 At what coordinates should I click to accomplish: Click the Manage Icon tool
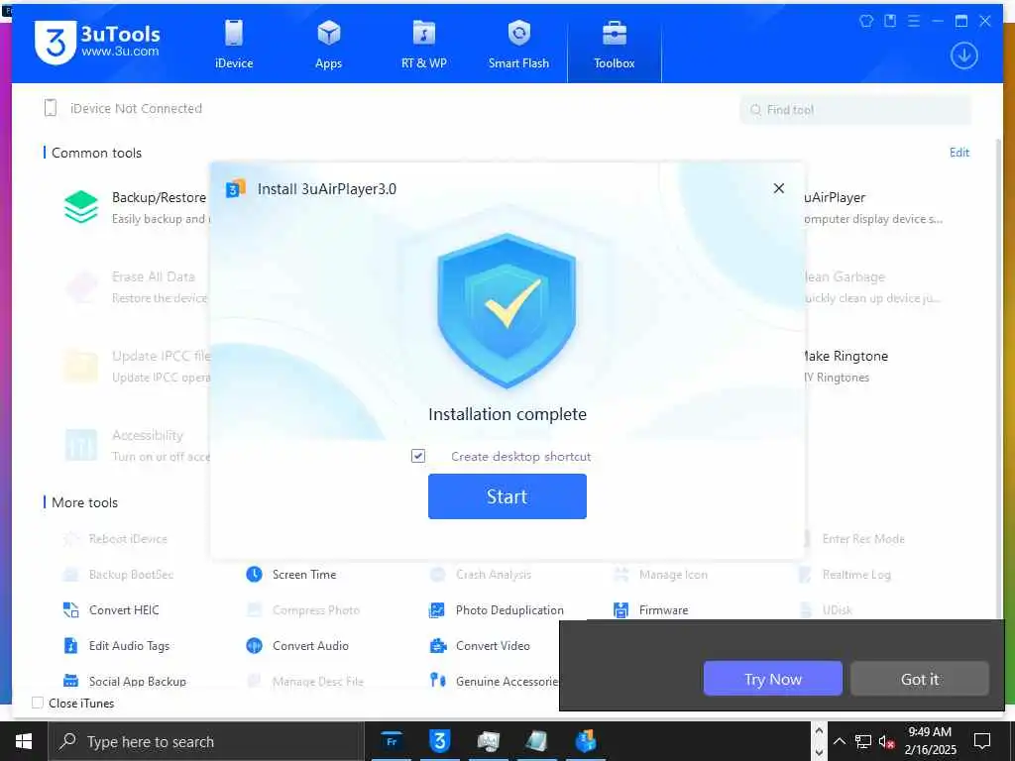[660, 575]
